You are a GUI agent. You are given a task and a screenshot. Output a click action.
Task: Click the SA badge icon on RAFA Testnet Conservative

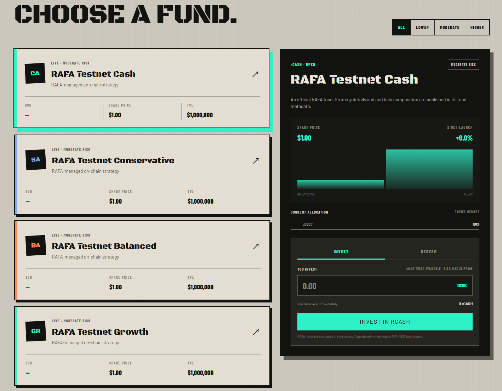pyautogui.click(x=36, y=160)
